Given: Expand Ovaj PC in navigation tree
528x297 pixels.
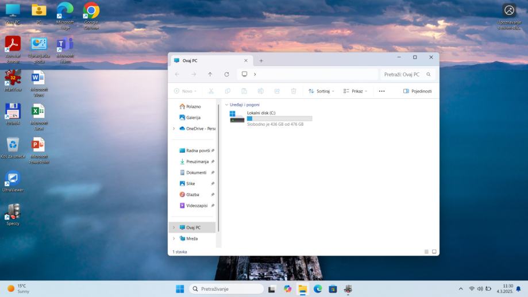Looking at the screenshot, I should [x=174, y=227].
